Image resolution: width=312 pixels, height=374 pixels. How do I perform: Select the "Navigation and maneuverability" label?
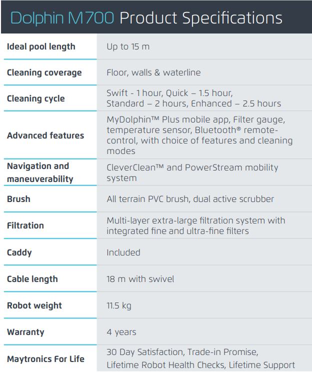40,172
